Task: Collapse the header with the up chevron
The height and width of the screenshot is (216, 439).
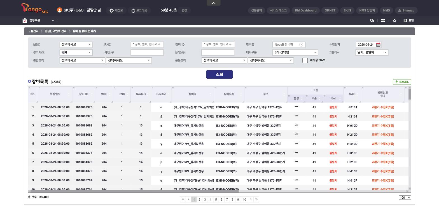Action: [214, 3]
